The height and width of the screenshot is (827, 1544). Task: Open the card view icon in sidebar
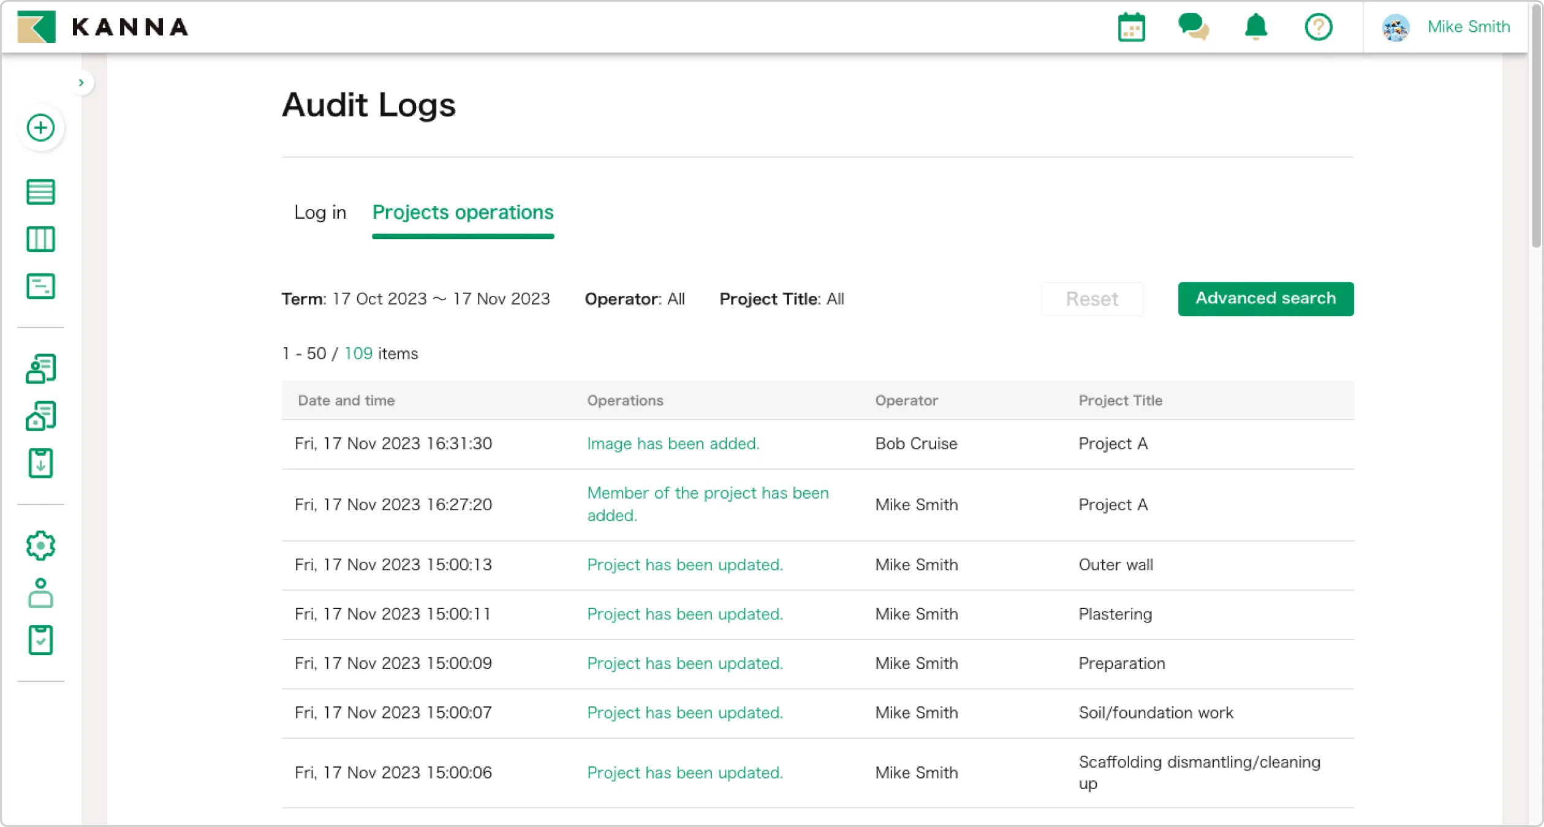40,285
